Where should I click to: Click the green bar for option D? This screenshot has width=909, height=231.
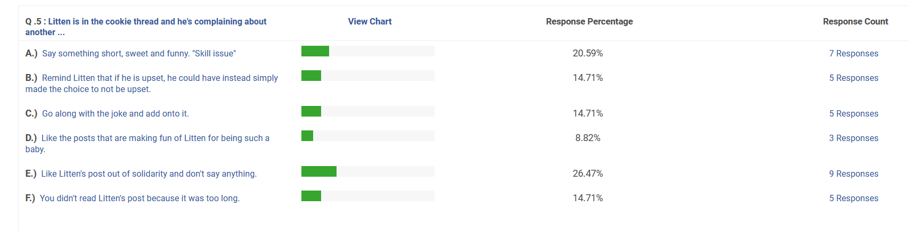tap(307, 136)
